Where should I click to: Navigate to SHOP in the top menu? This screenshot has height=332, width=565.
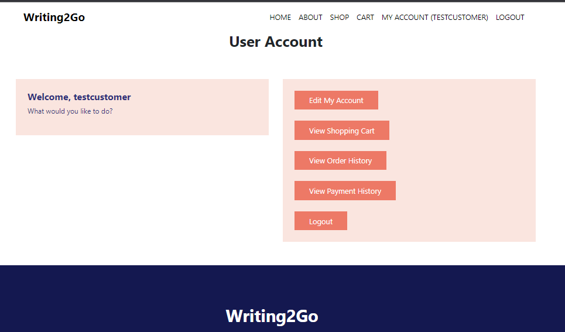click(340, 18)
